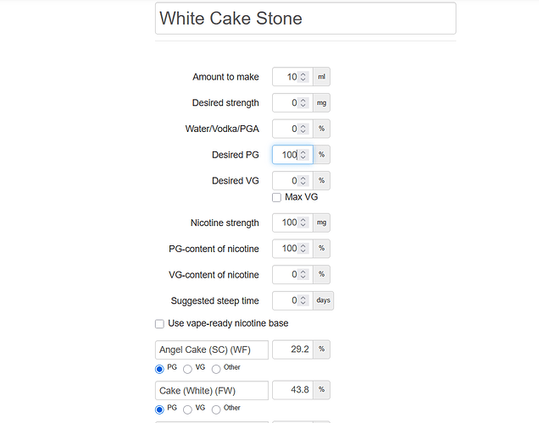Click the Amount to make spinner arrows
Viewport: 539px width, 423px height.
pos(303,77)
